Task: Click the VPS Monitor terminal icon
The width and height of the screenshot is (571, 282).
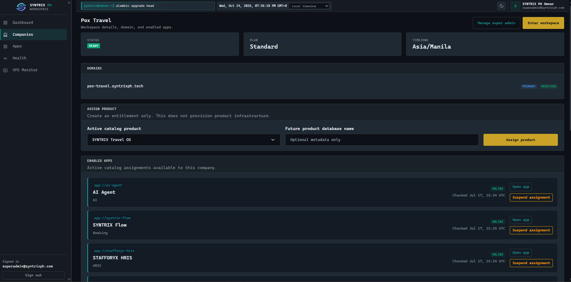Action: (x=5, y=70)
